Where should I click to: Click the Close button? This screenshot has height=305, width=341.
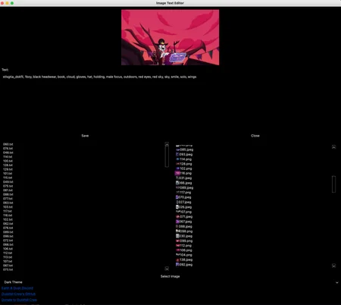pos(255,136)
